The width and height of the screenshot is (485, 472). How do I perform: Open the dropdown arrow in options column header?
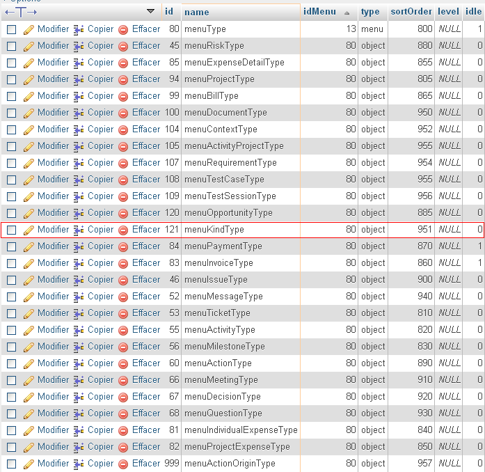coord(151,11)
